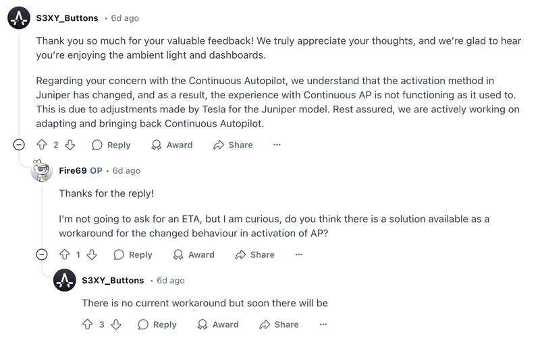Downvote the first S3XY_Buttons comment

point(70,145)
